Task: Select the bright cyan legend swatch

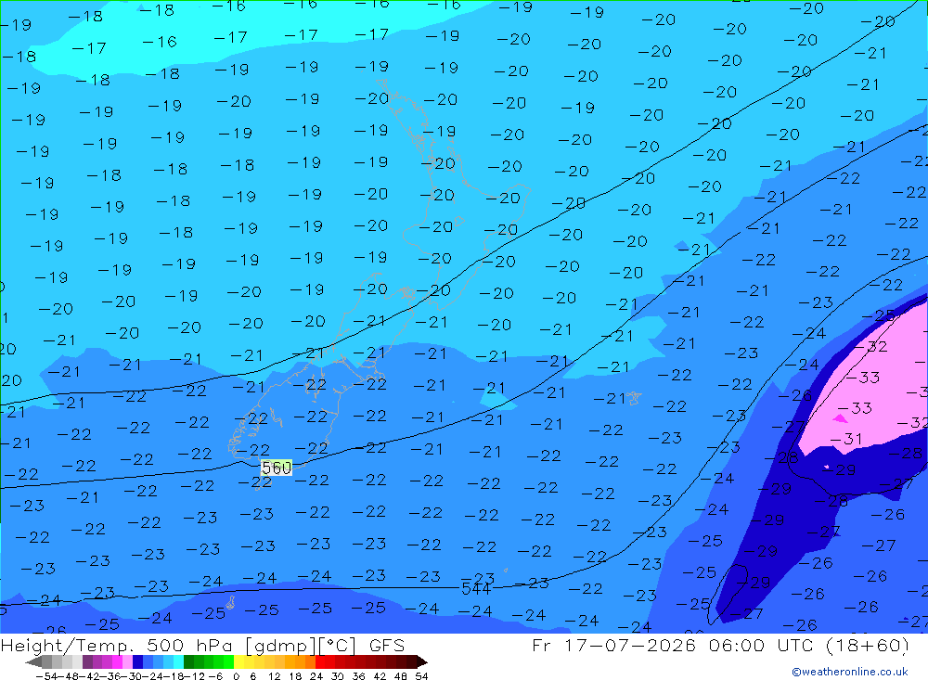Action: (x=178, y=662)
